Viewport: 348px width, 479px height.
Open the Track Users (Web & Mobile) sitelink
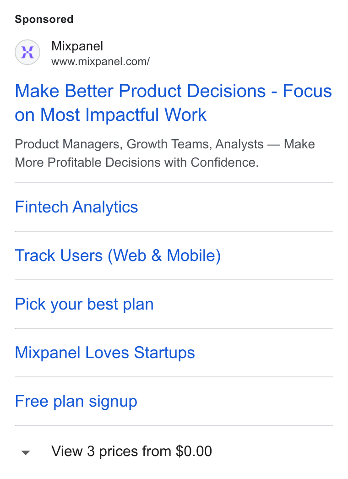coord(118,256)
